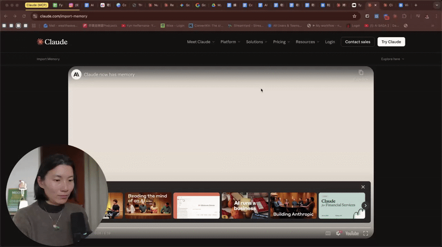Click the address bar URL field
The height and width of the screenshot is (247, 442).
click(x=195, y=16)
